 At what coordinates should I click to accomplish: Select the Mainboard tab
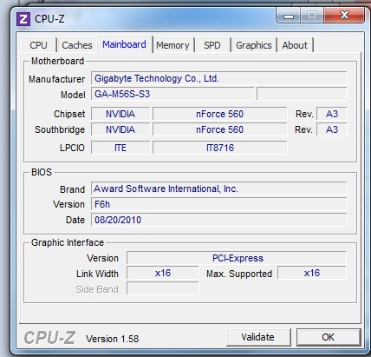coord(124,44)
